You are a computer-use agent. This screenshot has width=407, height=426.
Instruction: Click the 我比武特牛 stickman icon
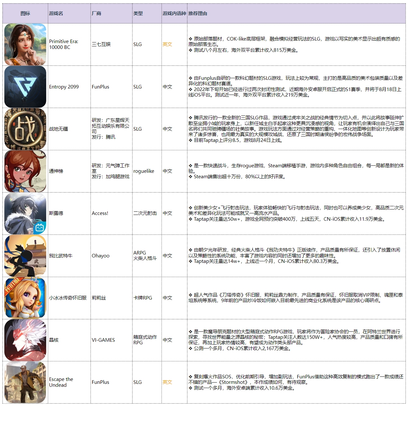(25, 256)
